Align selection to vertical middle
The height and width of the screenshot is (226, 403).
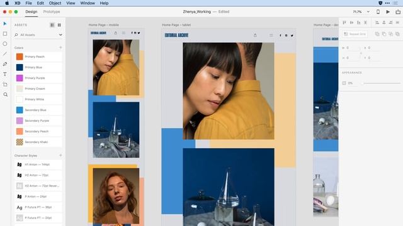[351, 23]
